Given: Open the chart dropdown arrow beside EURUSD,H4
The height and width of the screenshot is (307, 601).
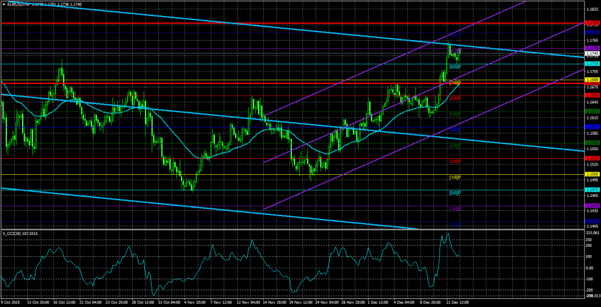Looking at the screenshot, I should 3,4.
